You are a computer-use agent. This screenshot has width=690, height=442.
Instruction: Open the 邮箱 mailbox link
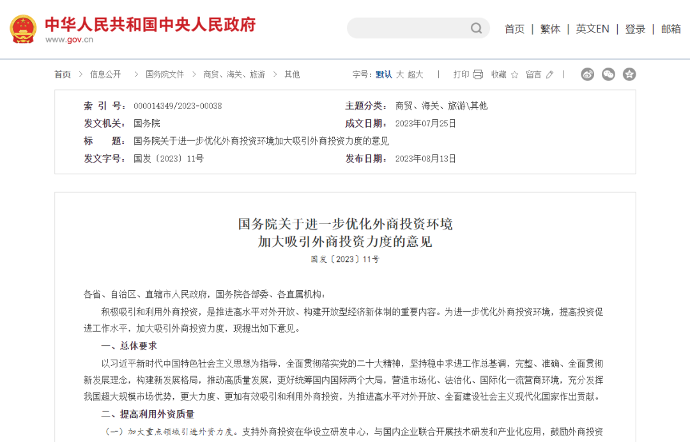click(671, 28)
